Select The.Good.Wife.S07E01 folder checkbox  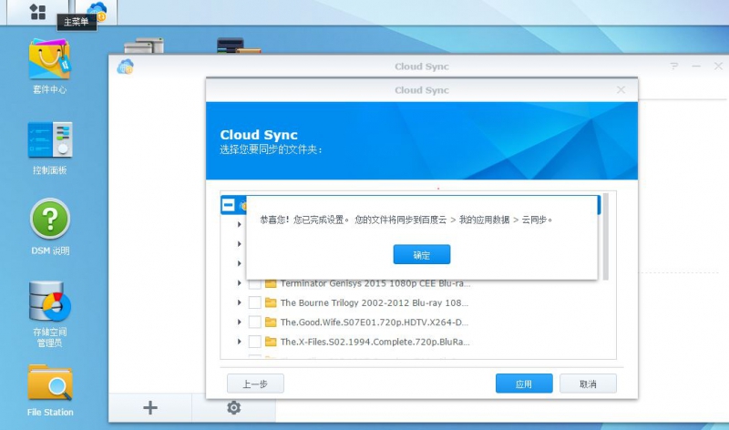click(x=255, y=322)
